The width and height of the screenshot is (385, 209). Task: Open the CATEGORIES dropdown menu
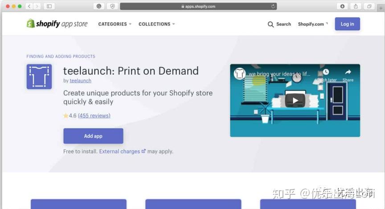pyautogui.click(x=115, y=24)
